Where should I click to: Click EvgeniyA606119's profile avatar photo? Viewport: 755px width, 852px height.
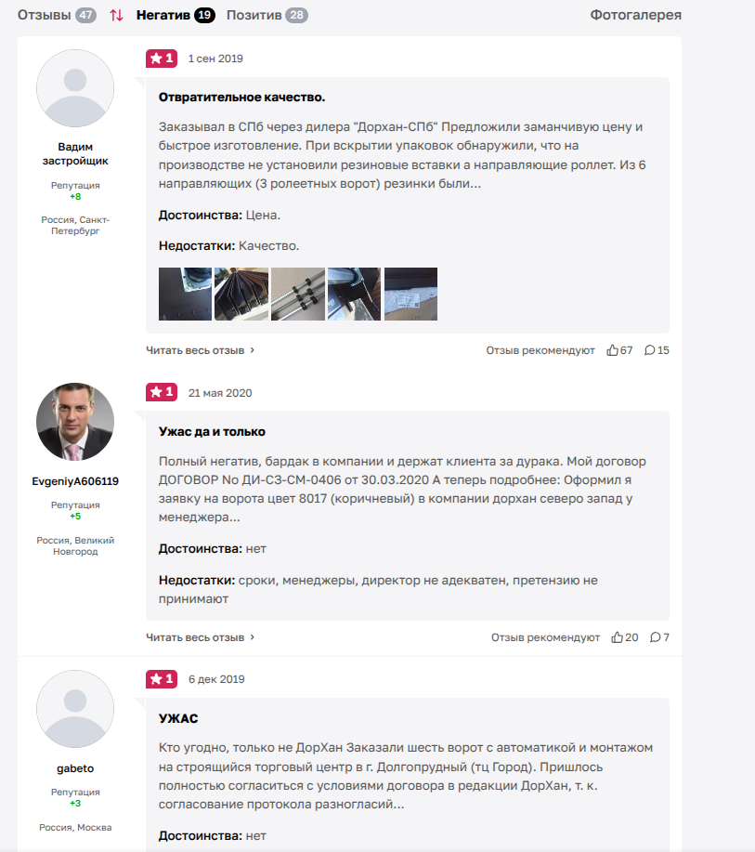click(75, 422)
